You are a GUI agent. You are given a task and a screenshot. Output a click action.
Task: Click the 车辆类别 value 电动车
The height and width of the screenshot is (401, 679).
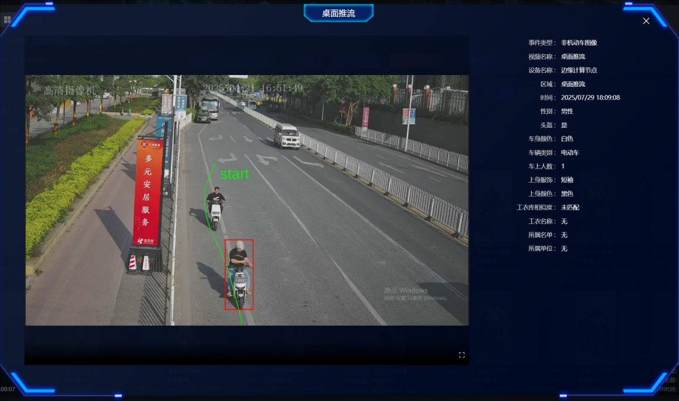(570, 152)
